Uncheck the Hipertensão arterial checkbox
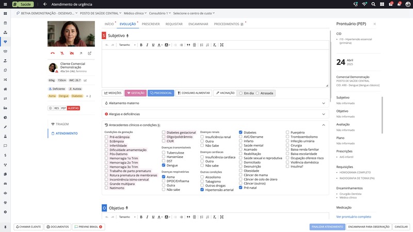This screenshot has height=232, width=413. click(202, 190)
